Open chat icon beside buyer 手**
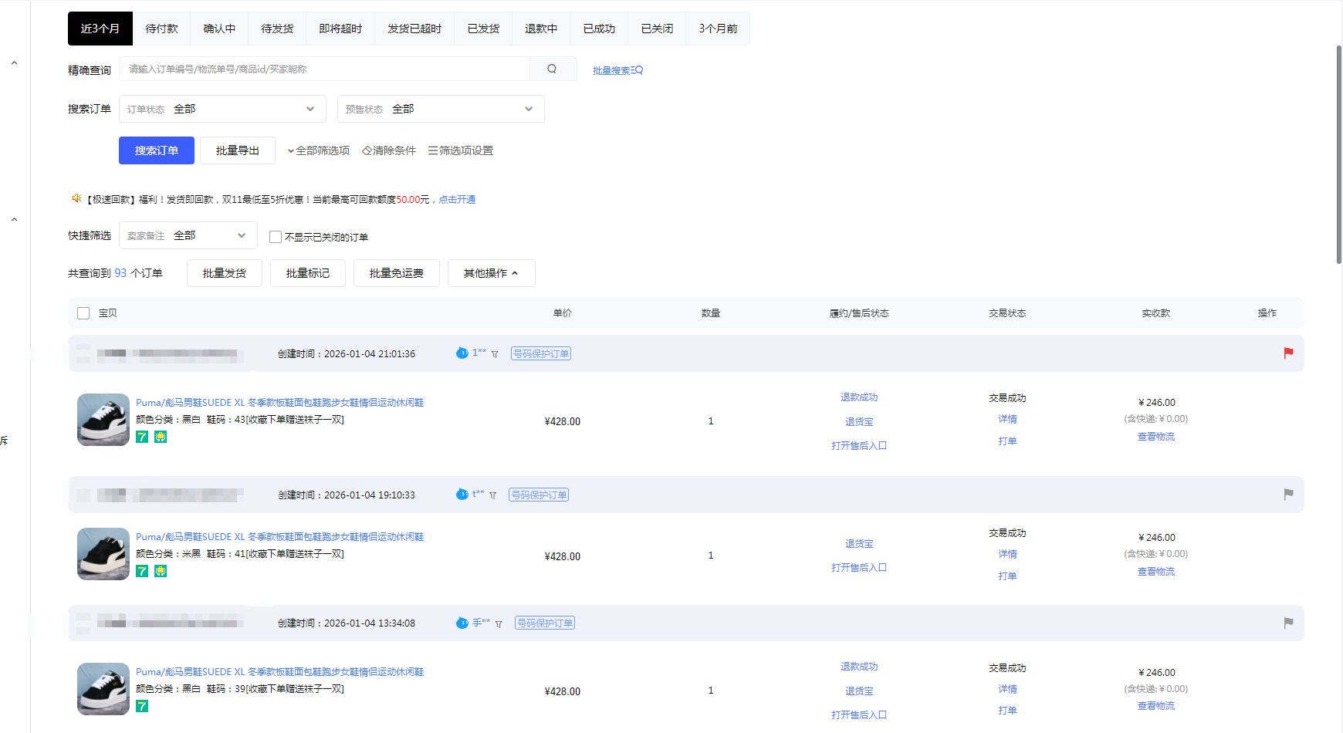 coord(462,623)
